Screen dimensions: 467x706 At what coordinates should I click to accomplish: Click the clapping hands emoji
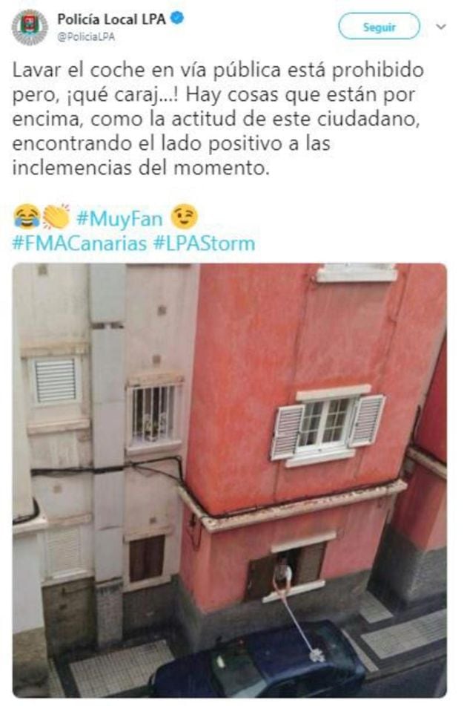(56, 217)
